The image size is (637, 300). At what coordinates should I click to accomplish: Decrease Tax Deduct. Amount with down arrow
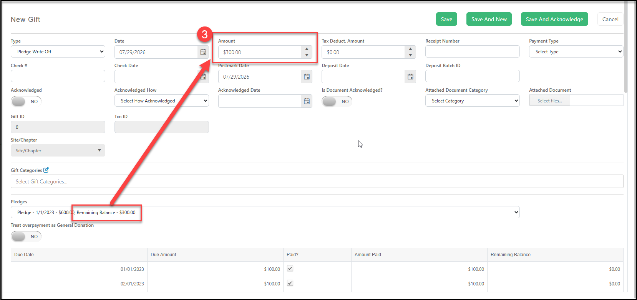coord(410,55)
